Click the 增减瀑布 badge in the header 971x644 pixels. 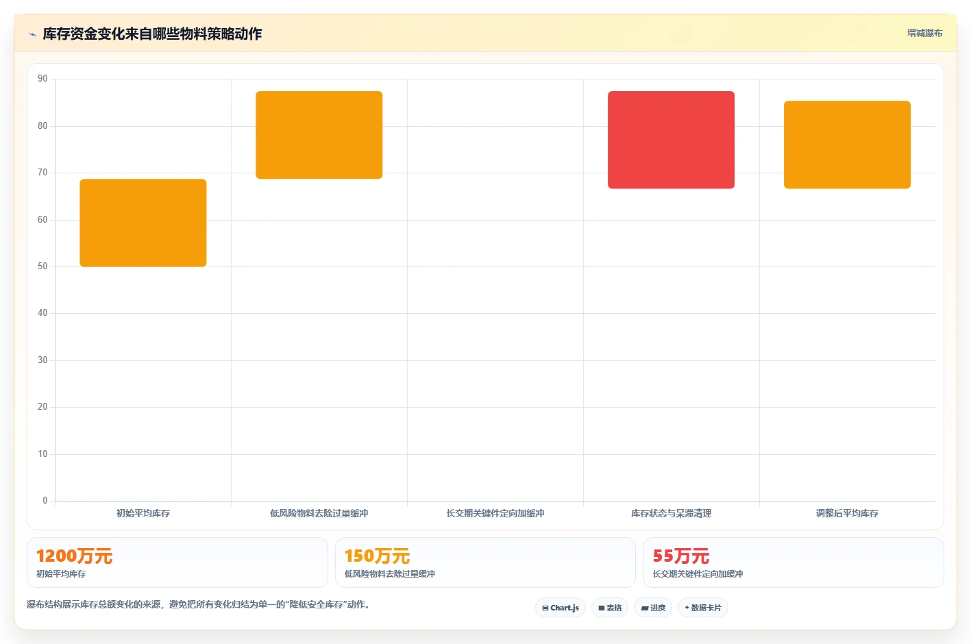(x=924, y=33)
